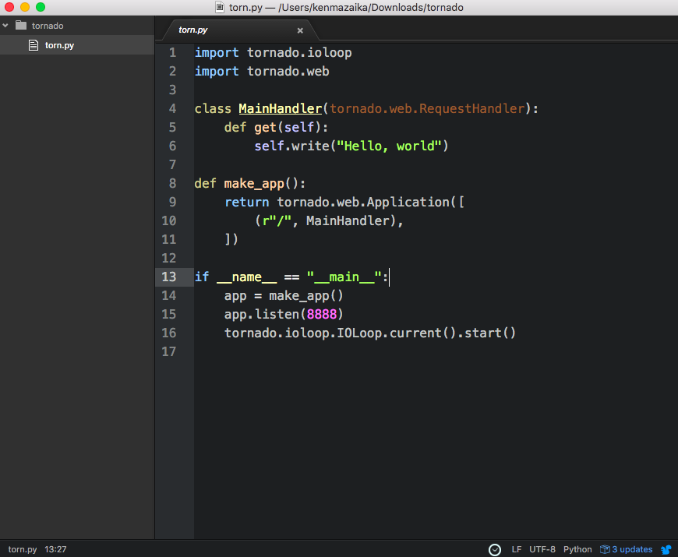Click line number 13 in the gutter
The image size is (678, 557).
[168, 277]
